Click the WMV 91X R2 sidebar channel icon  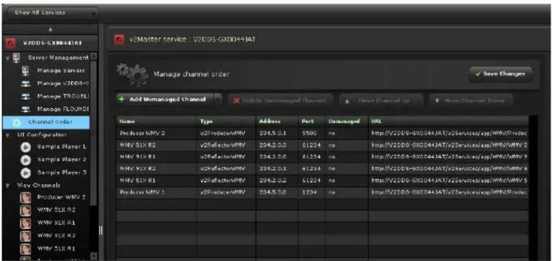(25, 235)
